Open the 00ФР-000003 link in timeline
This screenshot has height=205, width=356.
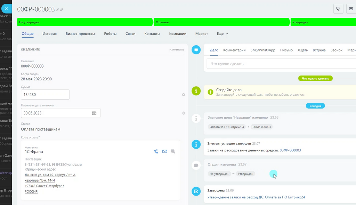[290, 150]
